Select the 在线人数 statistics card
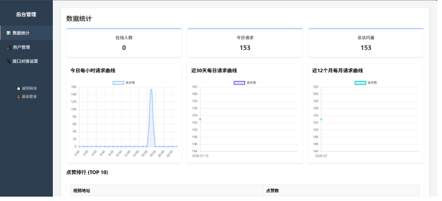This screenshot has width=442, height=201. coord(124,43)
